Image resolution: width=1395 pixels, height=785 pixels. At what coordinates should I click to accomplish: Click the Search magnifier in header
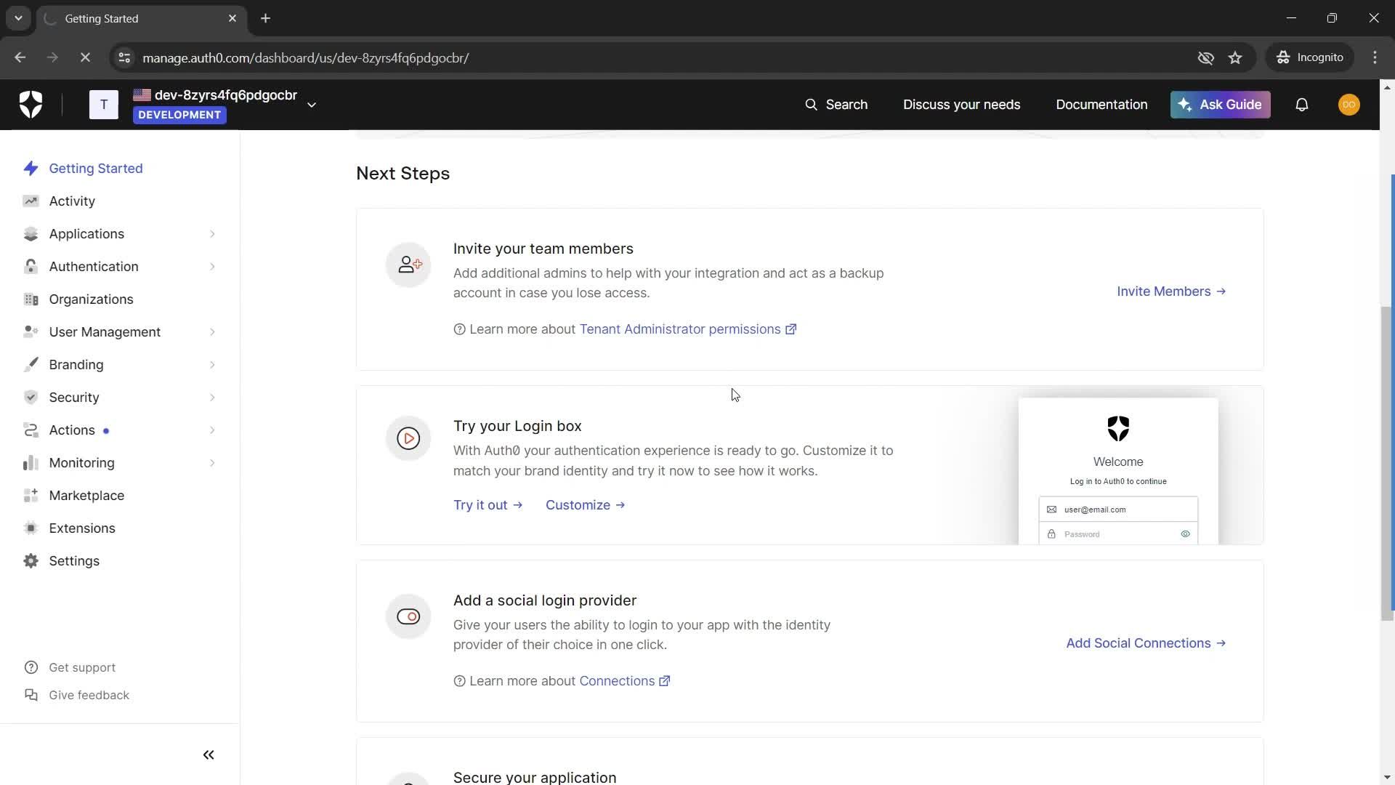811,105
